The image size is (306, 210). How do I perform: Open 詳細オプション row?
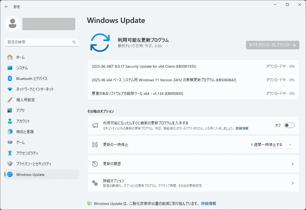pos(193,183)
